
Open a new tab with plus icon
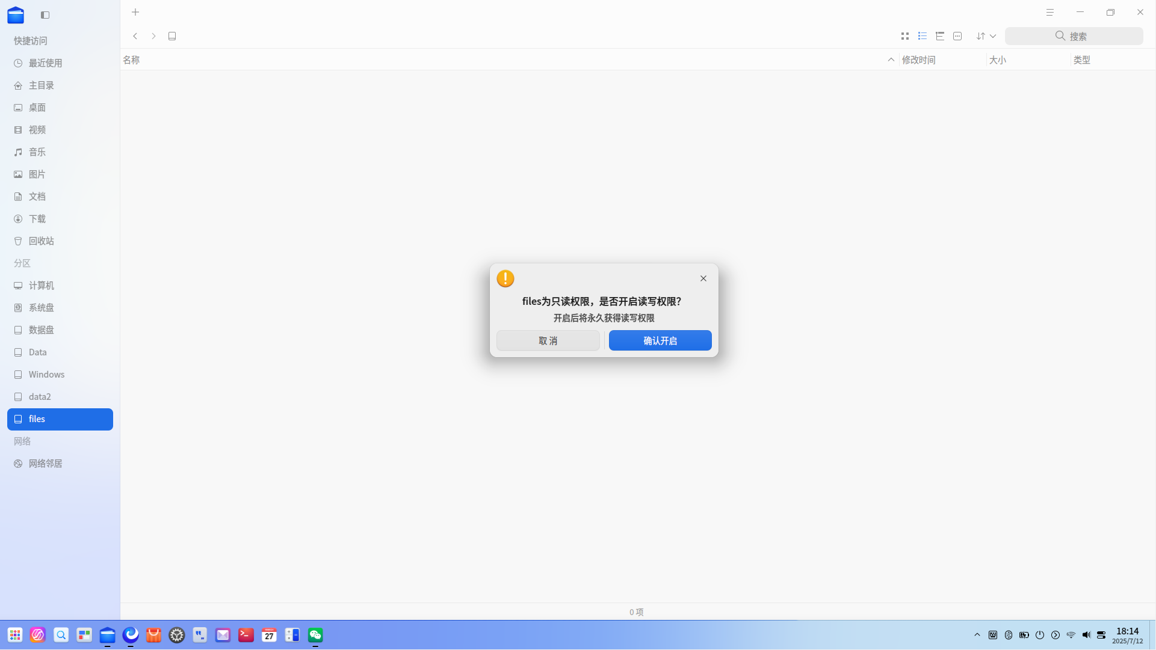click(x=135, y=12)
